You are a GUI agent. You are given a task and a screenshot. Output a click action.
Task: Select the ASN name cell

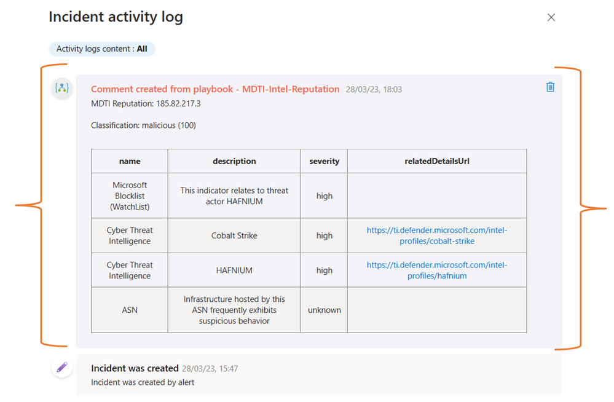(130, 310)
